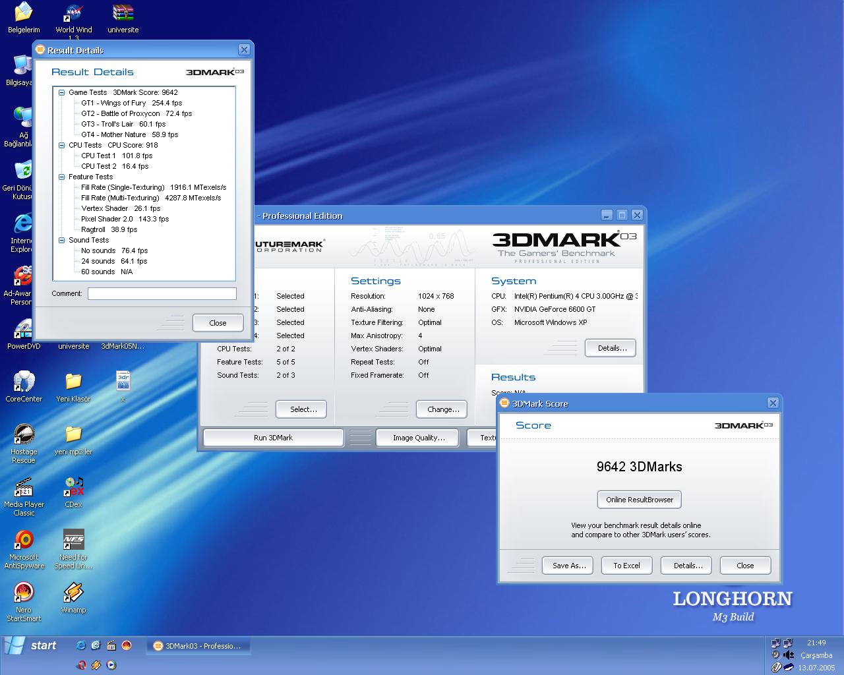Select the 24 sounds 64.1 fps row

pyautogui.click(x=114, y=261)
